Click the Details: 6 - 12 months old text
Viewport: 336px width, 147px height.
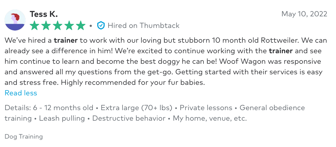click(x=49, y=108)
